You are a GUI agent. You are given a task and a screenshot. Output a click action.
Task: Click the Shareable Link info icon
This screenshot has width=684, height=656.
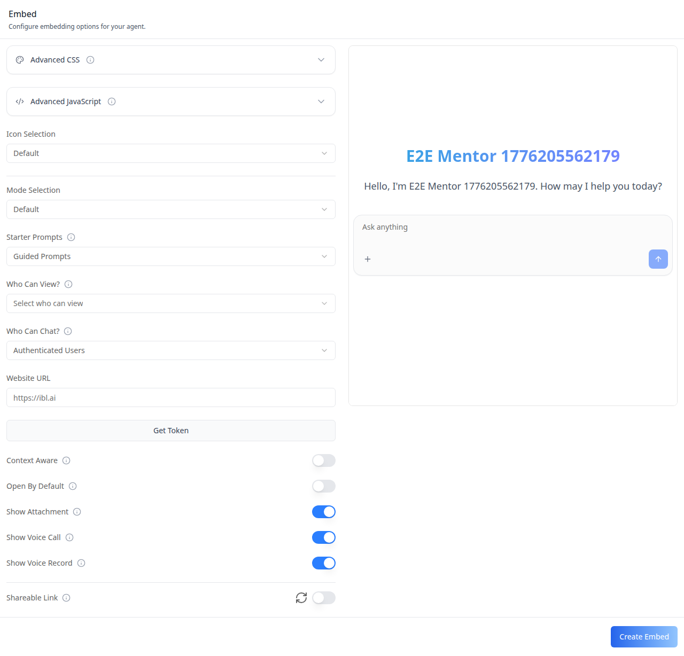click(x=66, y=598)
